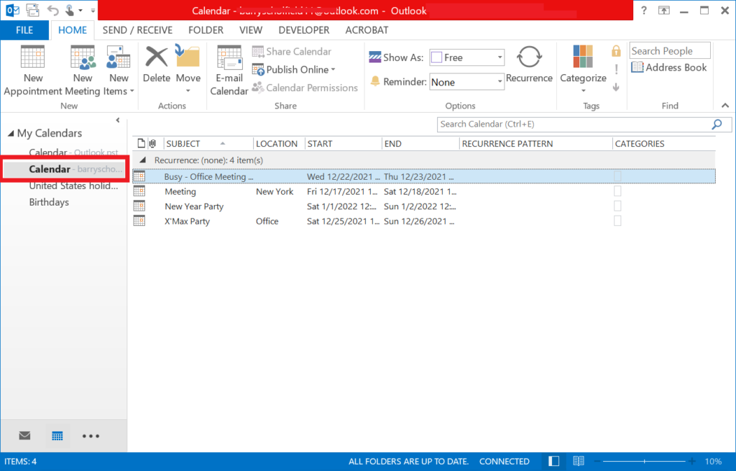Click the Recurrence icon

point(529,64)
